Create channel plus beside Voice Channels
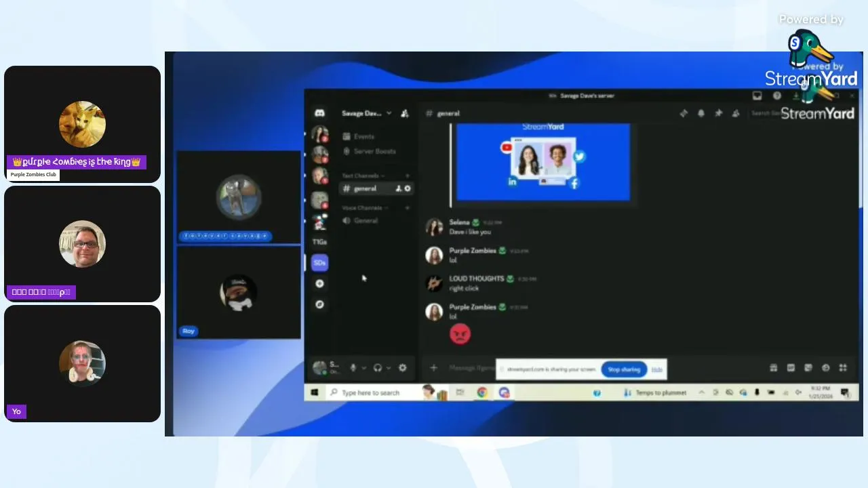This screenshot has width=868, height=488. (x=408, y=207)
